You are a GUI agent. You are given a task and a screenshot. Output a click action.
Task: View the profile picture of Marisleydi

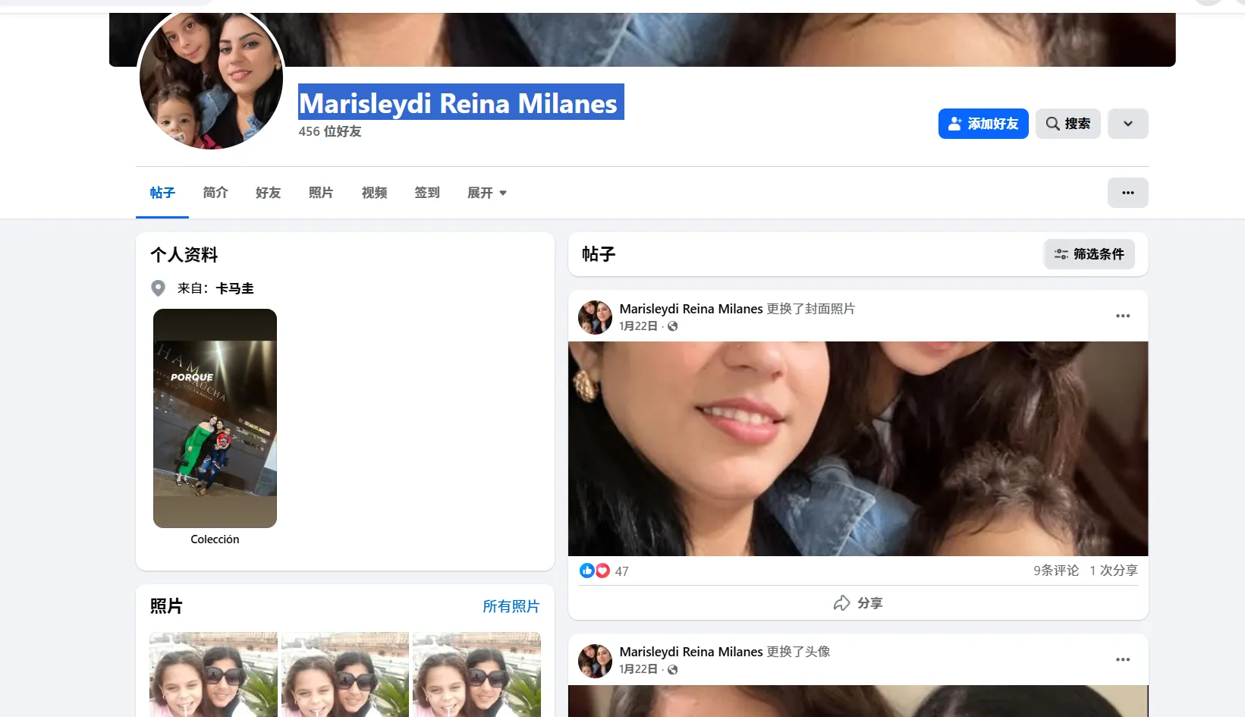(x=211, y=79)
